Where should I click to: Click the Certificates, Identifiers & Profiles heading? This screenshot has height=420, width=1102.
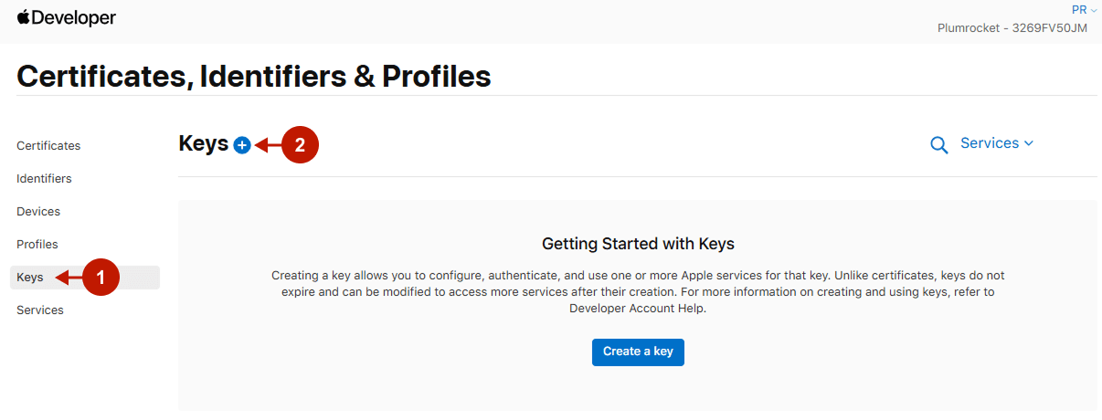click(254, 76)
